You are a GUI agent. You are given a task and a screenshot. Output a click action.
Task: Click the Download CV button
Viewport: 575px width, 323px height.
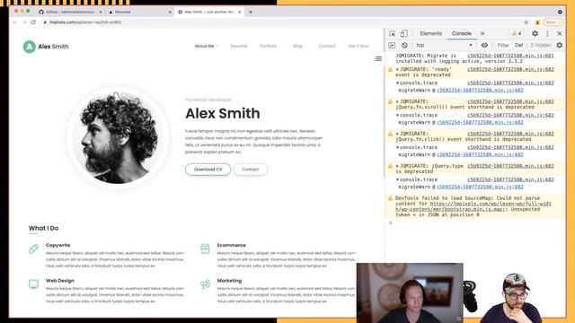pos(208,170)
